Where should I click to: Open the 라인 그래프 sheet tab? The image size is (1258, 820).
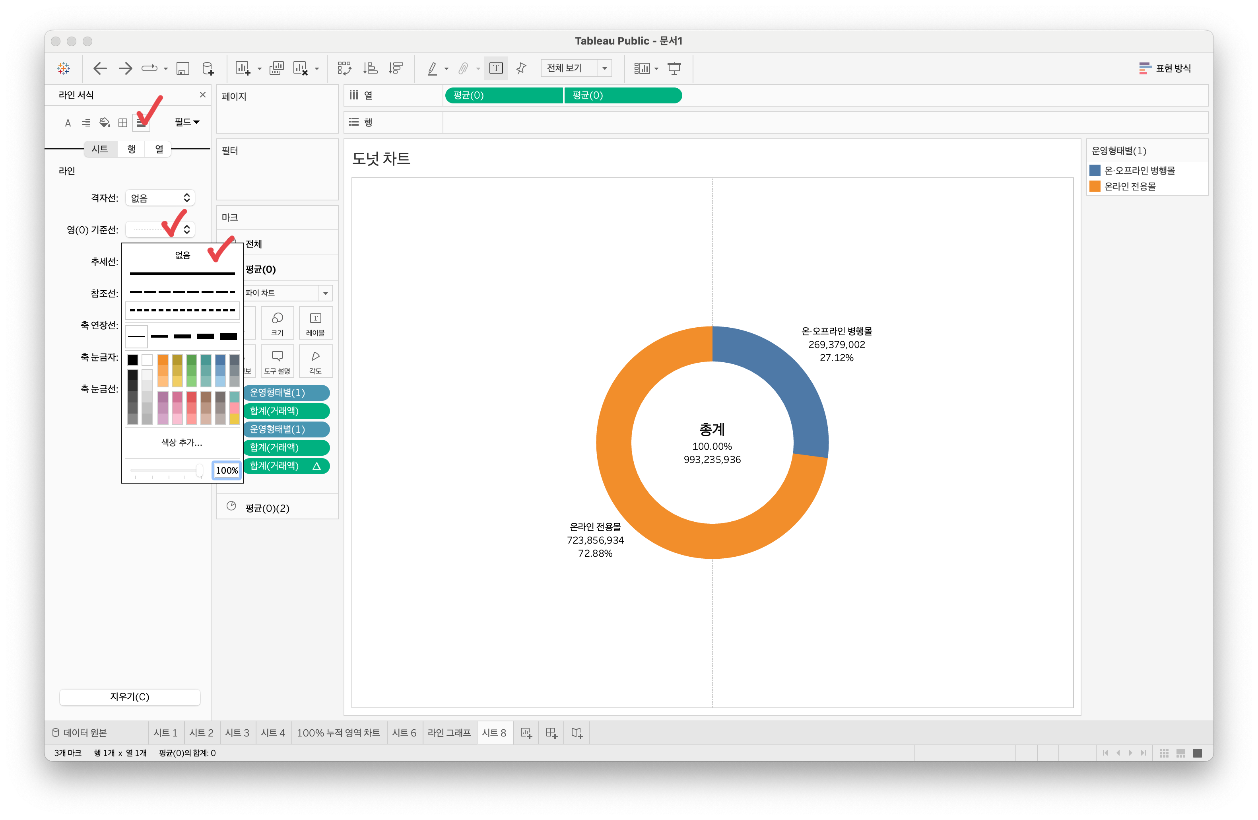[x=449, y=733]
